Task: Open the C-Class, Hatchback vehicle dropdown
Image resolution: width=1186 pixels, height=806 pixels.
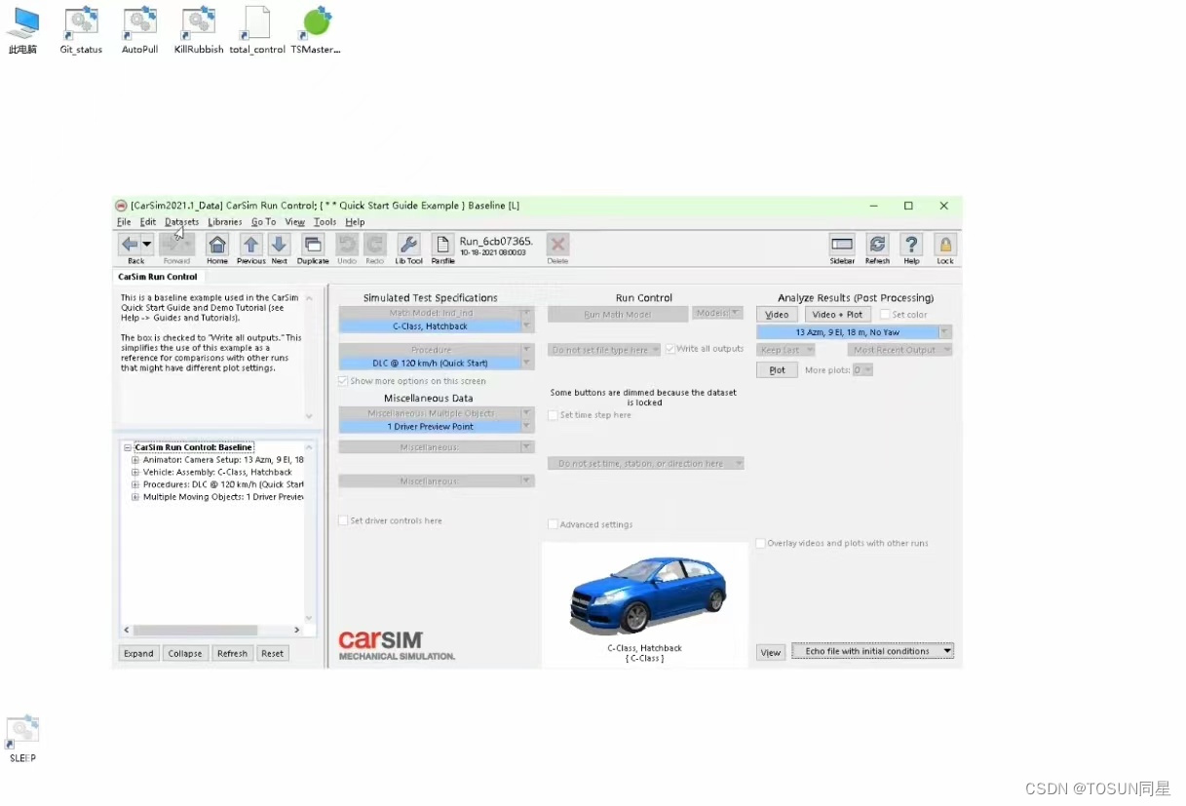Action: (527, 326)
